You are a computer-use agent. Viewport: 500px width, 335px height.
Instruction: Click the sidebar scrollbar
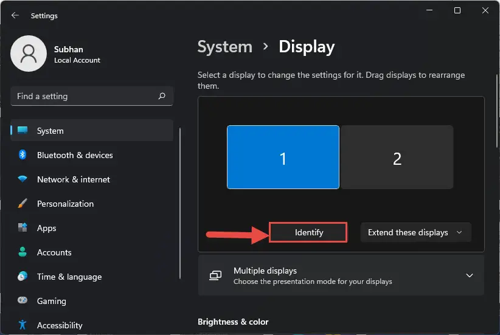(x=180, y=203)
